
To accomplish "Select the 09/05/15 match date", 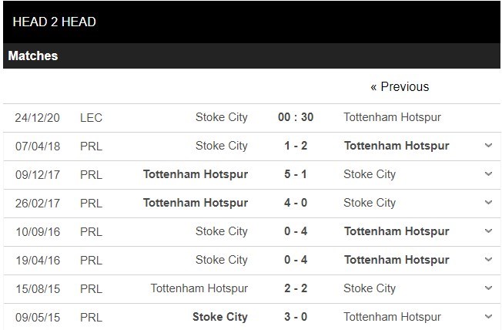I will (38, 317).
